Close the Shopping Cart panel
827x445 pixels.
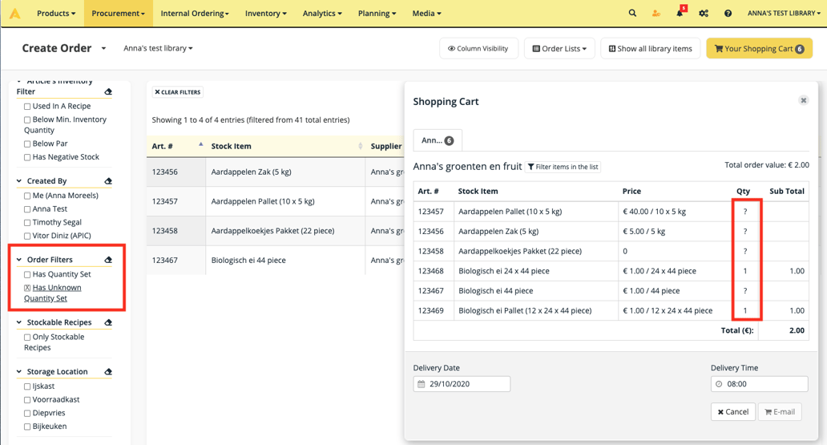[803, 100]
